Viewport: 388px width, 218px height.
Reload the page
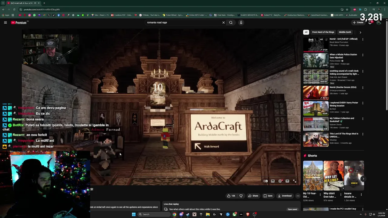click(x=14, y=9)
